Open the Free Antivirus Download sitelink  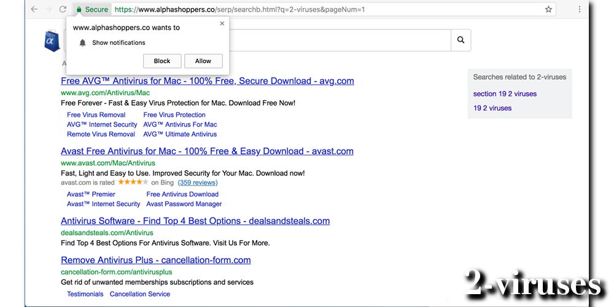(182, 194)
